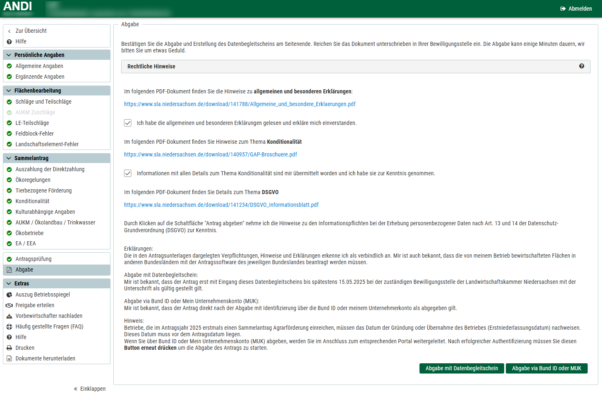Collapse the Persönliche Angaben section

pyautogui.click(x=9, y=55)
